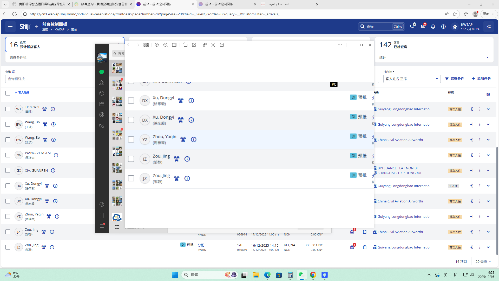This screenshot has width=499, height=281.
Task: Zoom in using the image viewer magnifier
Action: point(157,45)
